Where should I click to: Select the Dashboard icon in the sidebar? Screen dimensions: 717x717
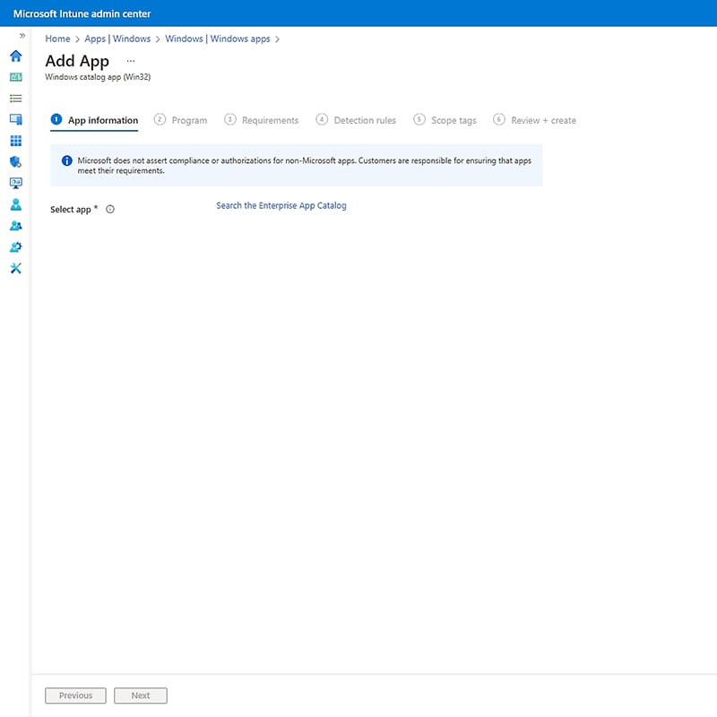pyautogui.click(x=15, y=77)
